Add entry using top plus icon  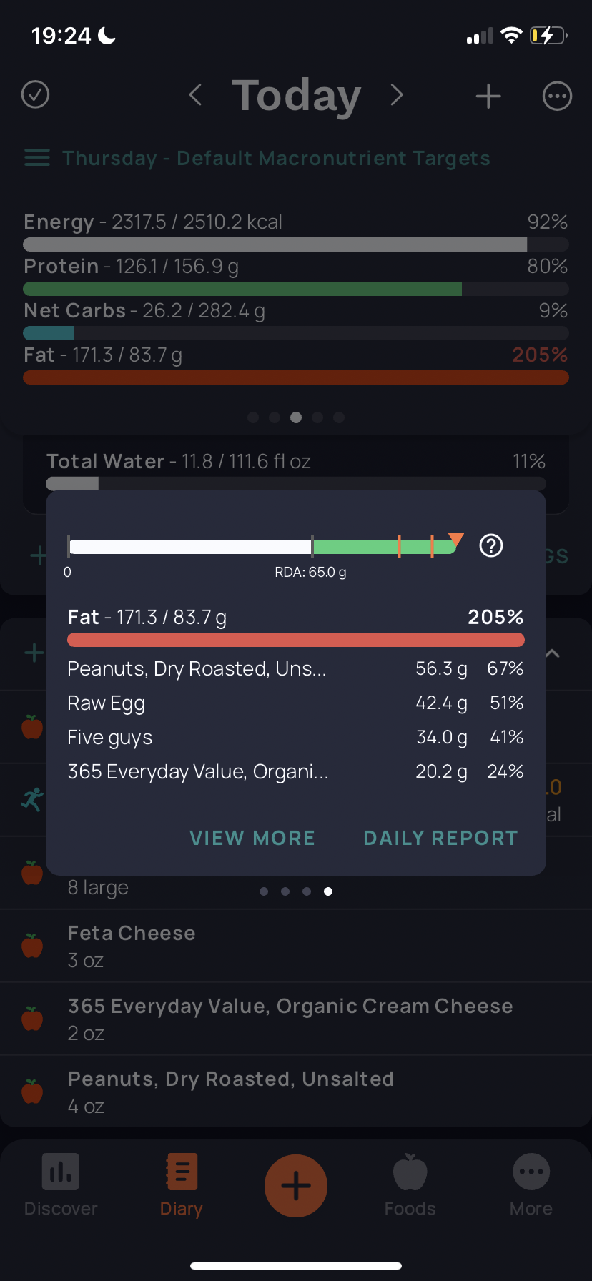[488, 96]
